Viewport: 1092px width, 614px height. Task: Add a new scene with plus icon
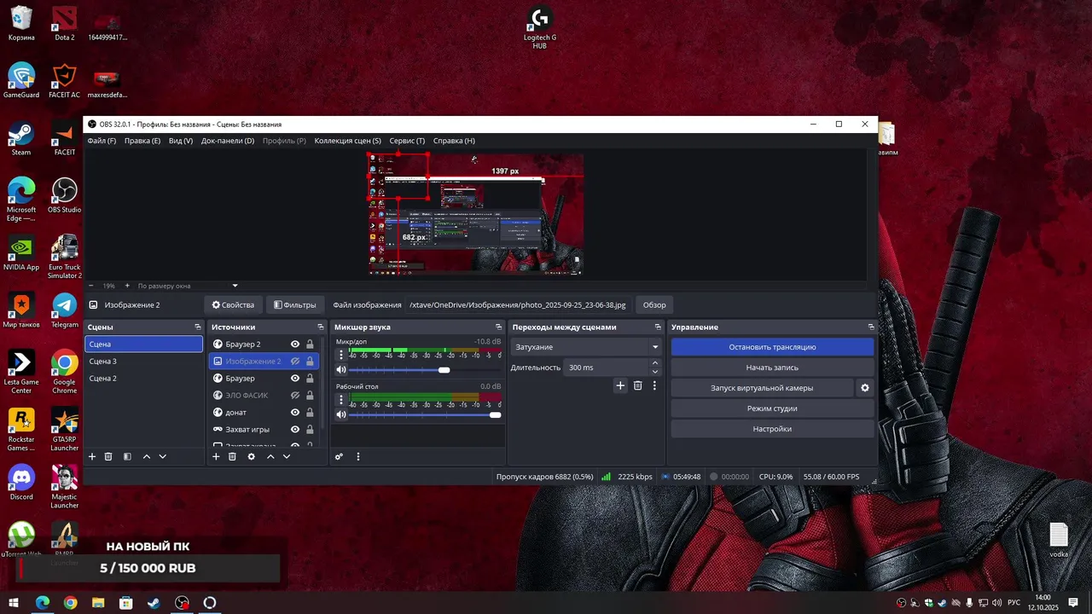(x=92, y=456)
